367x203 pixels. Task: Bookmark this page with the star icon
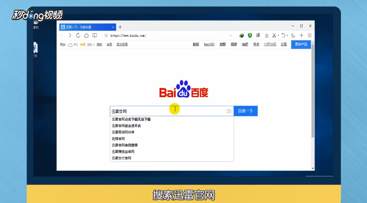(x=106, y=36)
